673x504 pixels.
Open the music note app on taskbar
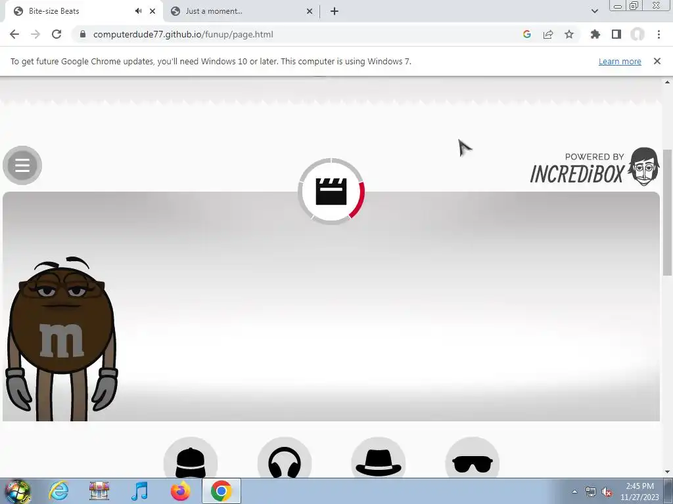pyautogui.click(x=140, y=491)
